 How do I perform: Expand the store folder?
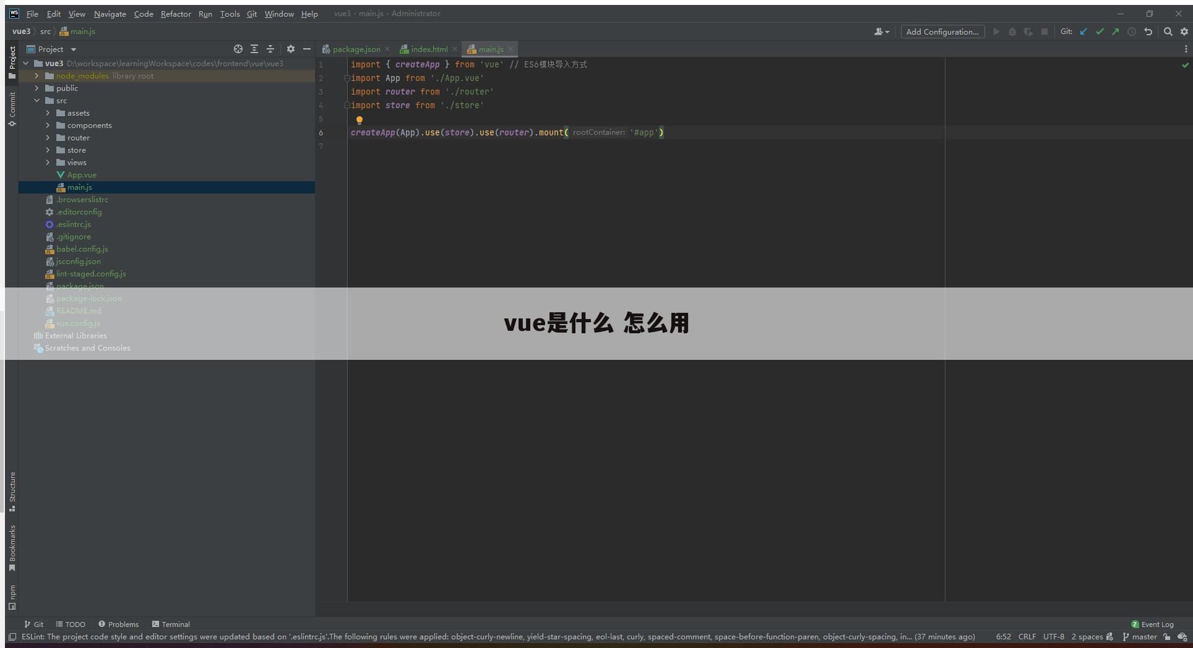click(48, 150)
